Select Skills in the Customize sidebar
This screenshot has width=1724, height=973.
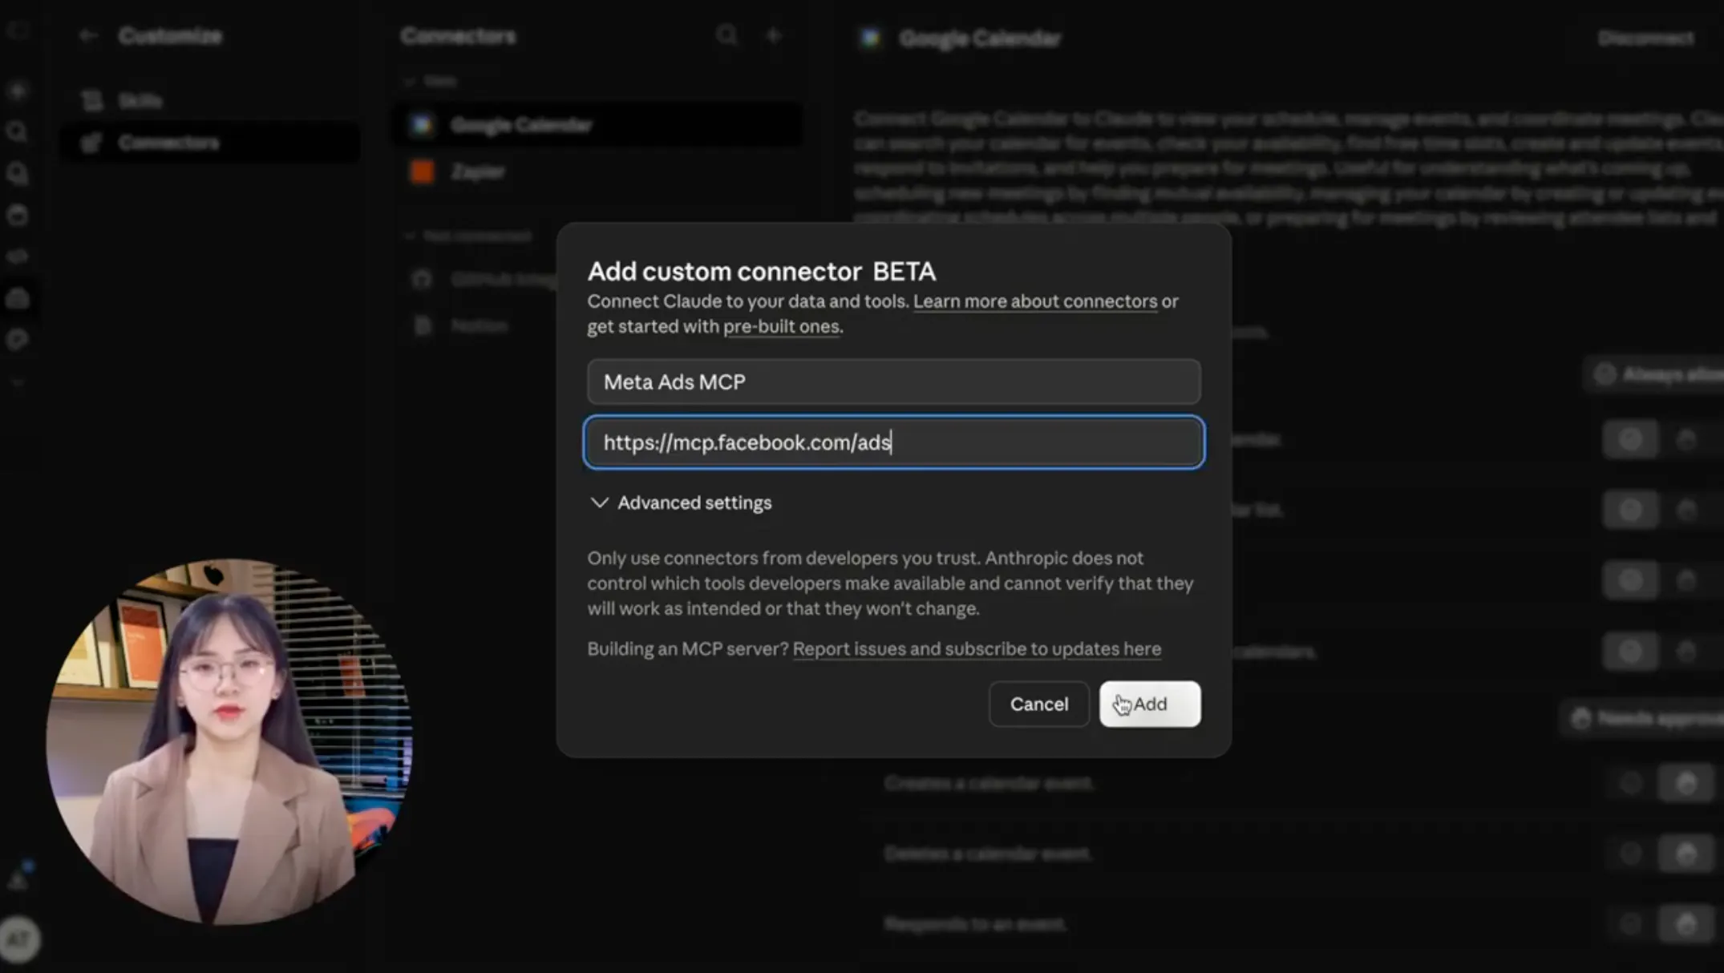pos(208,100)
